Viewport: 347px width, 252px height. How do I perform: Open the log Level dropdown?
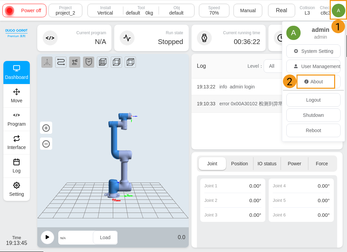(x=273, y=66)
